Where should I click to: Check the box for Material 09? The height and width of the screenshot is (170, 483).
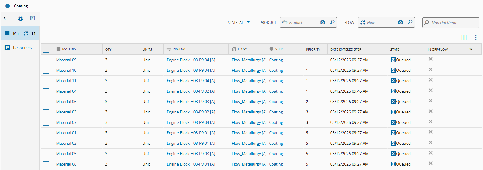click(x=46, y=60)
